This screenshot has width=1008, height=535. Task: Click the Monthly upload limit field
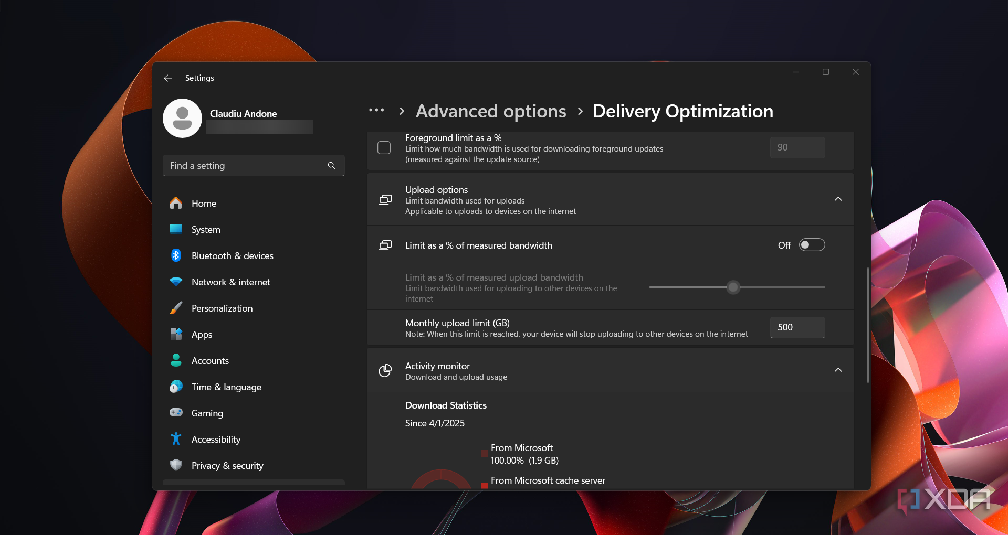[797, 327]
